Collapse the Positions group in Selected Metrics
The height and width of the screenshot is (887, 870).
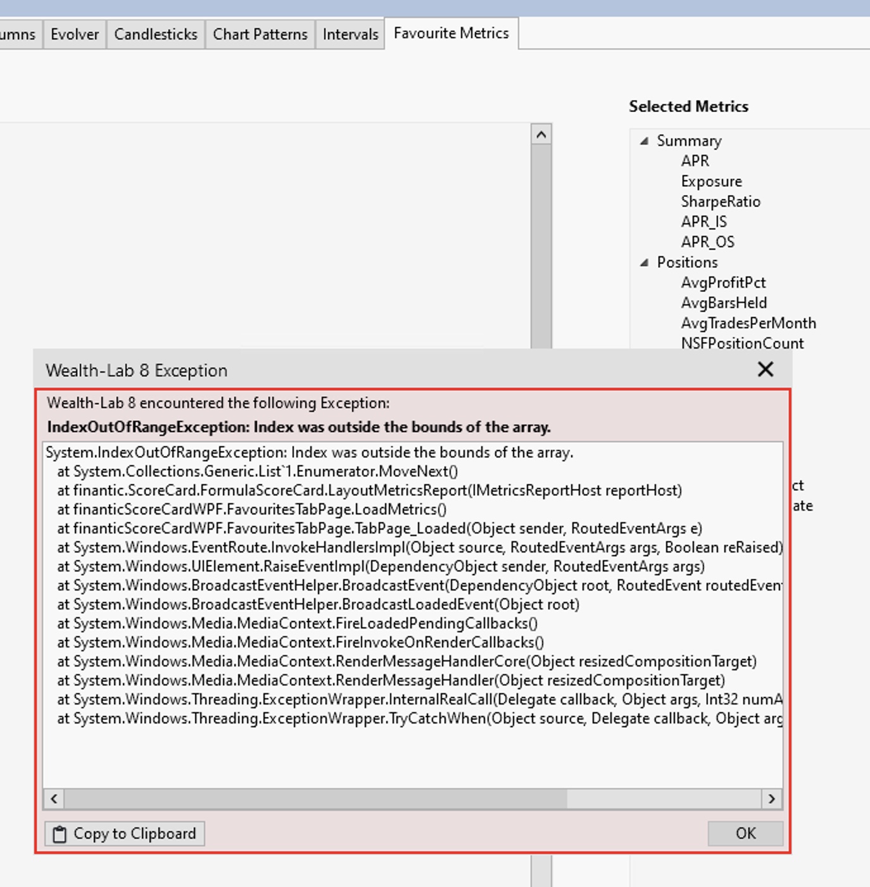pyautogui.click(x=645, y=262)
